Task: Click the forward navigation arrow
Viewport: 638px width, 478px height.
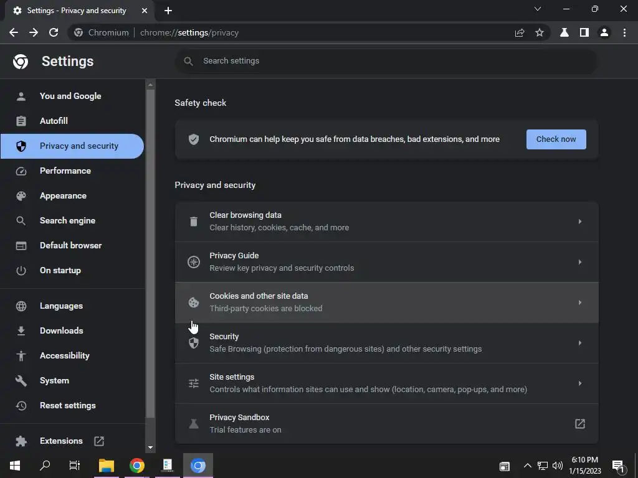Action: pyautogui.click(x=34, y=32)
